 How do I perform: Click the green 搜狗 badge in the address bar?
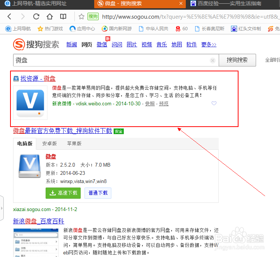93,16
